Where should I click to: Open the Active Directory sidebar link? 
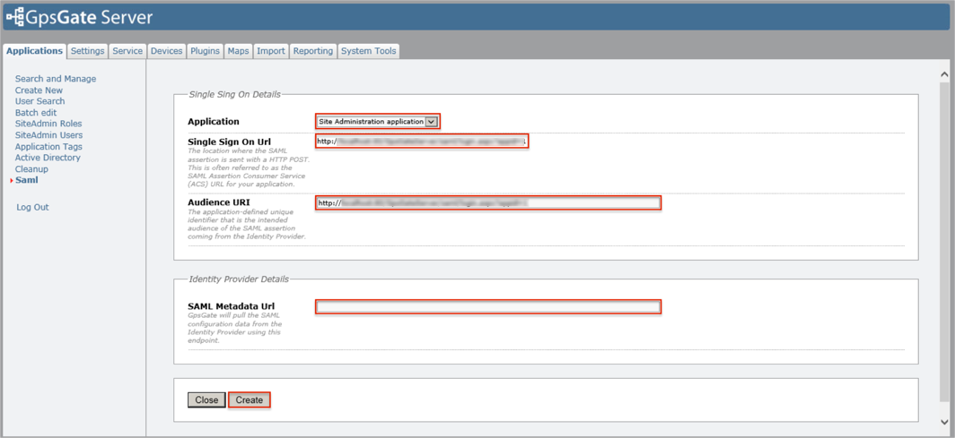[x=48, y=158]
